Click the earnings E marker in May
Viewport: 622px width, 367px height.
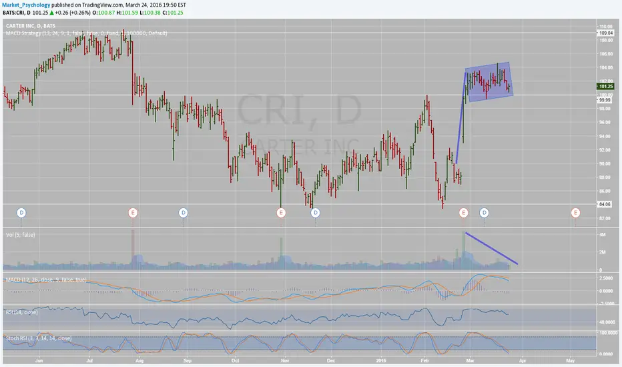coord(575,213)
